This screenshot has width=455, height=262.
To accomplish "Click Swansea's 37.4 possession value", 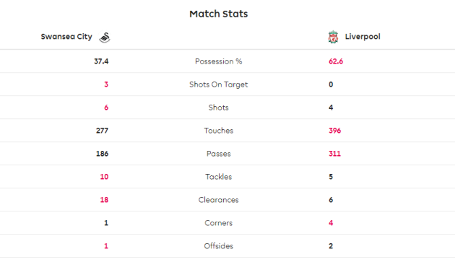I will coord(101,61).
